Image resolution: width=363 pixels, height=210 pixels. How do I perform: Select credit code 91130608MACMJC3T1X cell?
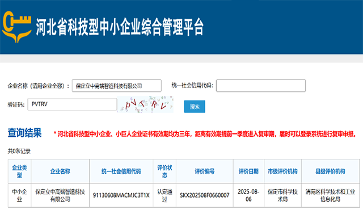[121, 195]
